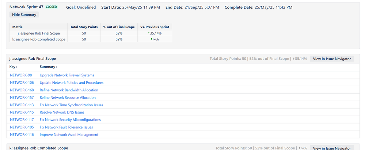The width and height of the screenshot is (365, 150).
Task: Open Fix Network Fault Tolerance Issues link
Action: click(x=66, y=127)
